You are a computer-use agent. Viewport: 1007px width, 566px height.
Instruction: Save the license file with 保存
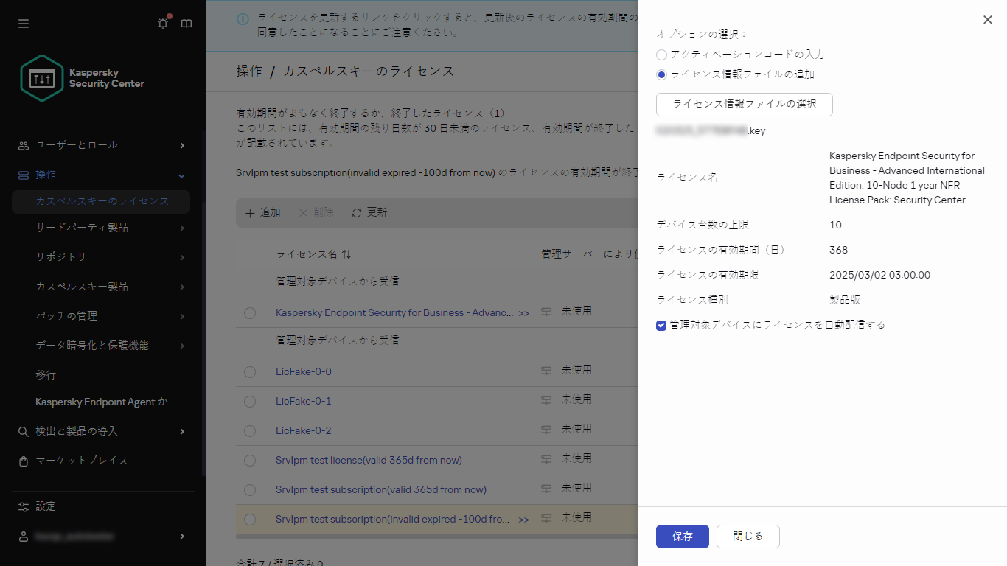coord(682,537)
